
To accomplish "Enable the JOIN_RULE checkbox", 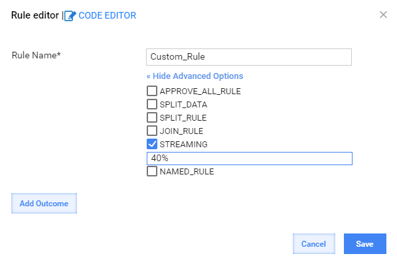I will pyautogui.click(x=152, y=131).
